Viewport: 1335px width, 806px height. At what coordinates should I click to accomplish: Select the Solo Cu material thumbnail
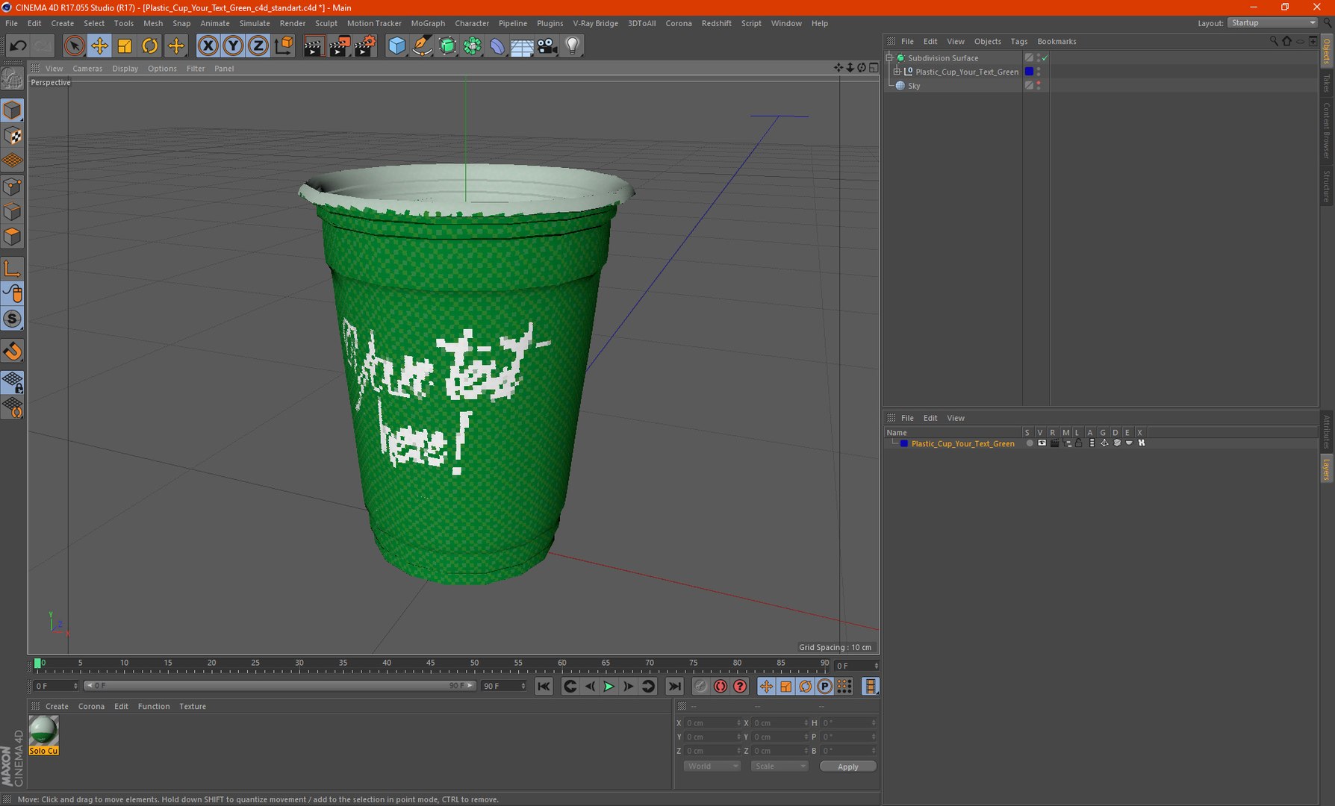click(x=43, y=735)
